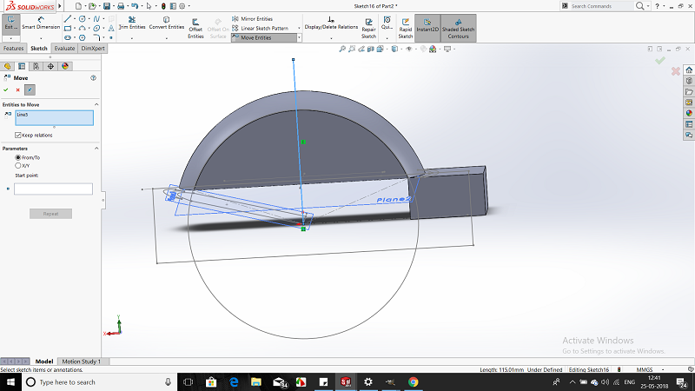Open the Features tab
695x391 pixels.
(14, 49)
